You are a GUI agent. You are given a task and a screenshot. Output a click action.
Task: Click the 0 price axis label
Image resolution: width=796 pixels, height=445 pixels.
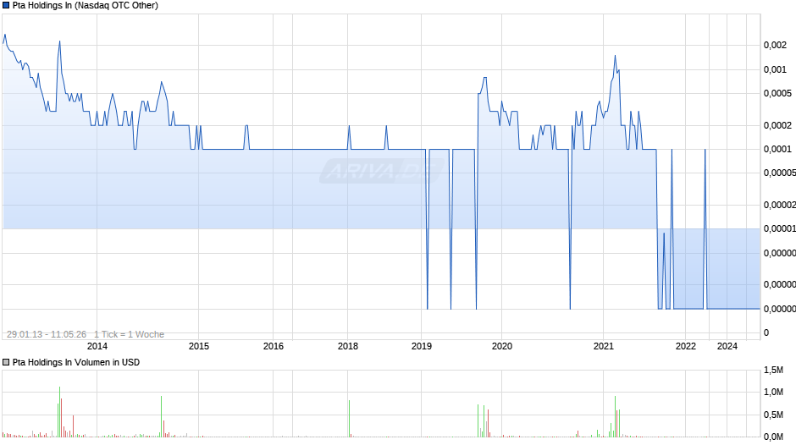pyautogui.click(x=766, y=332)
